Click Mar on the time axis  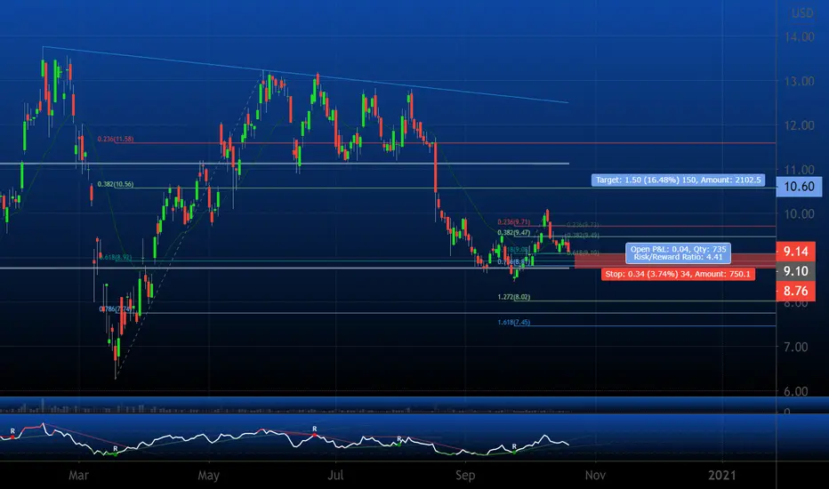coord(78,476)
